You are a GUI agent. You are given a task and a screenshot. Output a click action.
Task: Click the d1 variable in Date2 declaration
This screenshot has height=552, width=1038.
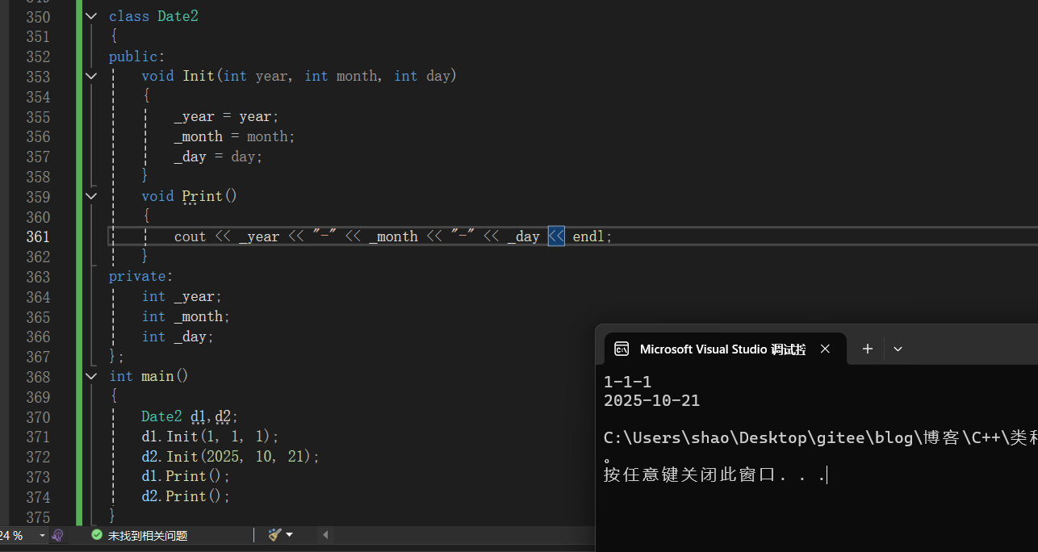tap(199, 416)
